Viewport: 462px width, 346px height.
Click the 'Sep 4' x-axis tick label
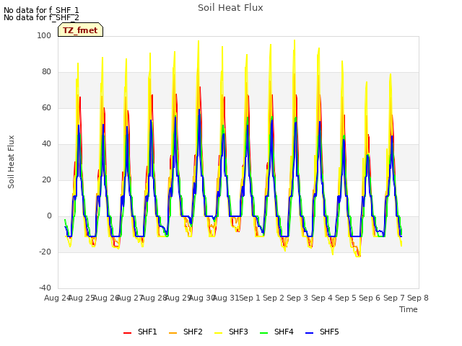coord(322,298)
